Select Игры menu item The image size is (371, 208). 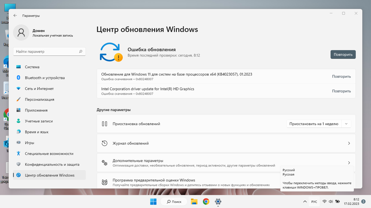point(49,143)
